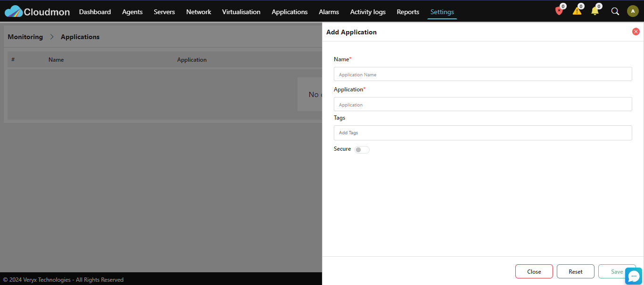The width and height of the screenshot is (644, 285).
Task: Open the yellow warning triangle alerts icon
Action: [x=577, y=11]
